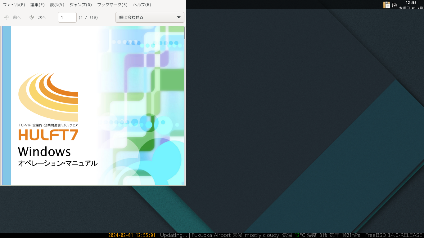Click the ja input method indicator
Viewport: 424px width, 238px height.
click(x=395, y=5)
